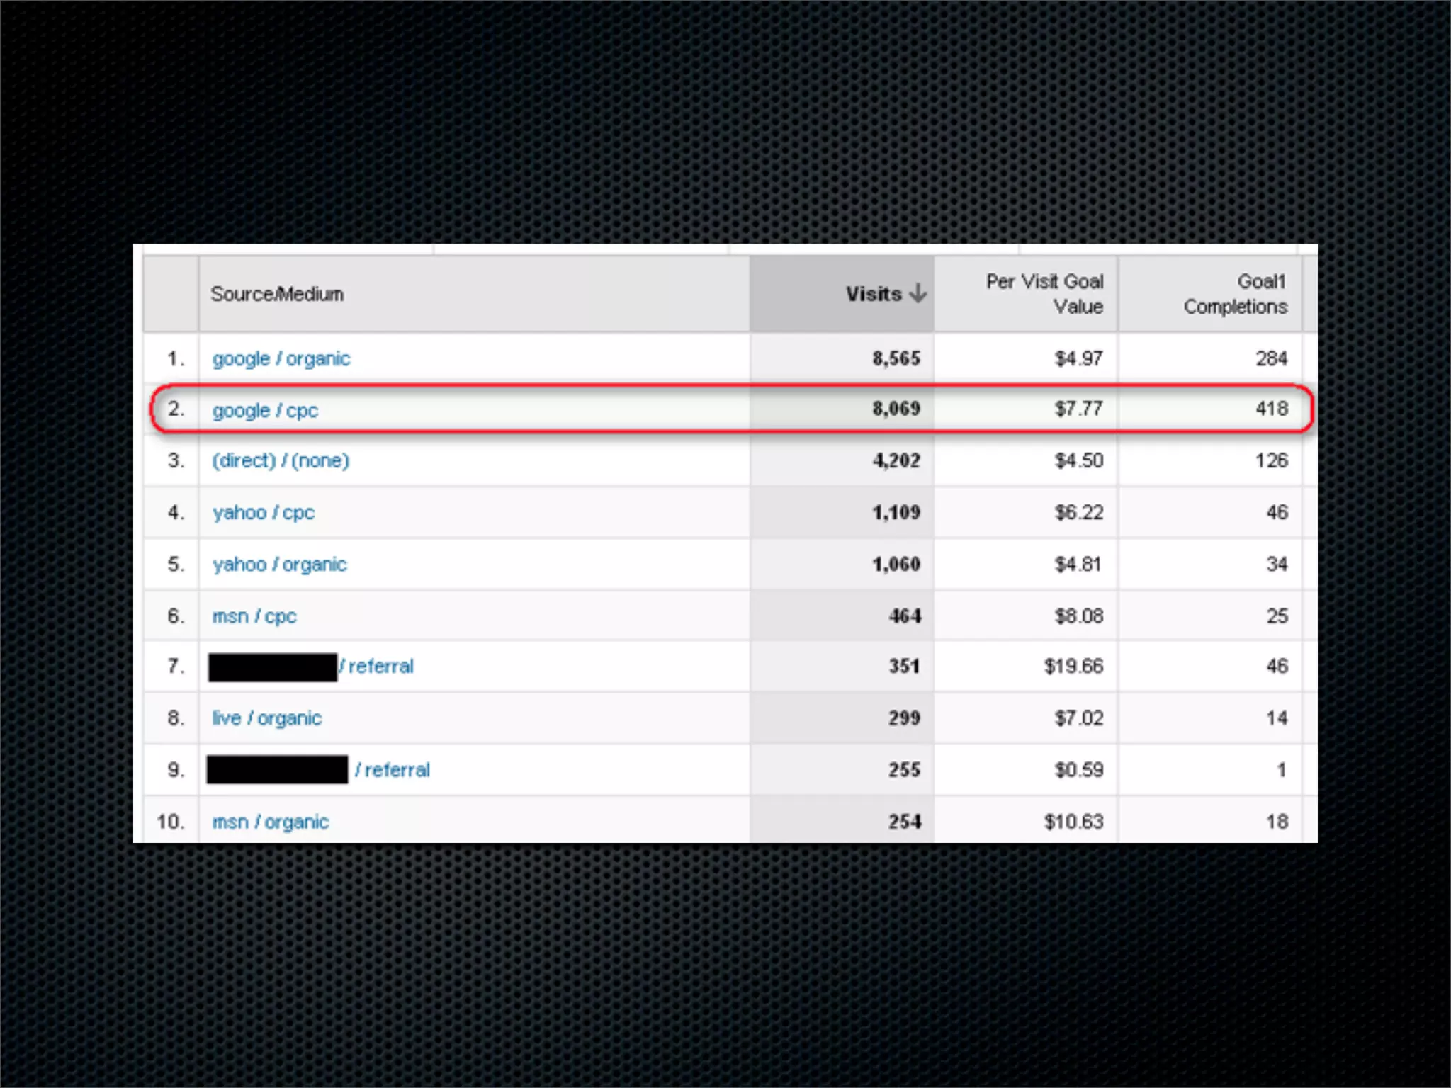Screen dimensions: 1451x1088
Task: Open the msn / organic link
Action: point(270,822)
